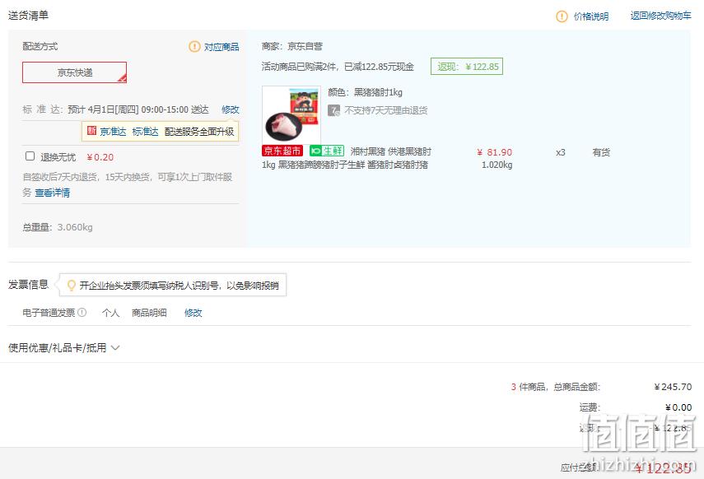Image resolution: width=704 pixels, height=479 pixels.
Task: Click 修改 next to delivery time
Action: point(231,109)
